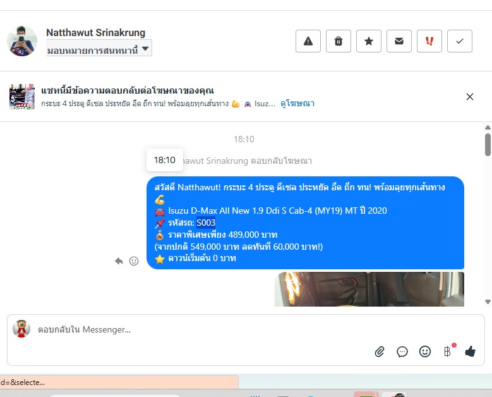The width and height of the screenshot is (492, 397).
Task: Click the chat scrollbar up arrow
Action: click(x=488, y=127)
